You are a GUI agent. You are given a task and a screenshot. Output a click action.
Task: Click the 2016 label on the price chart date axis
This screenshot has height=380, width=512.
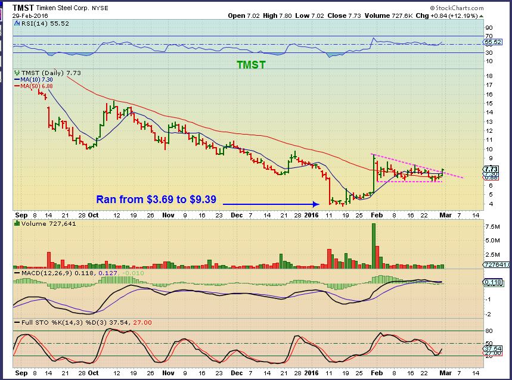pos(311,215)
